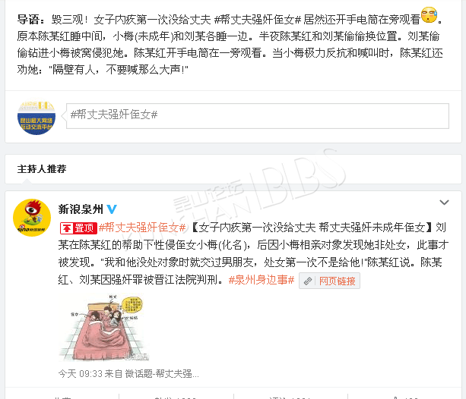Screen dimensions: 466x399
Task: Expand the post options chevron
Action: pos(444,203)
